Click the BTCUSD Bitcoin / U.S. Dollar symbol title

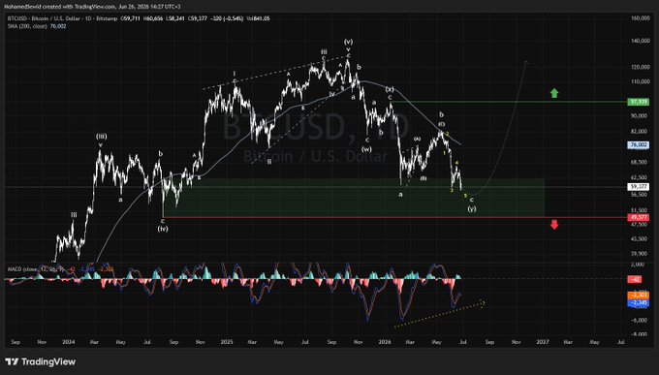(x=45, y=18)
